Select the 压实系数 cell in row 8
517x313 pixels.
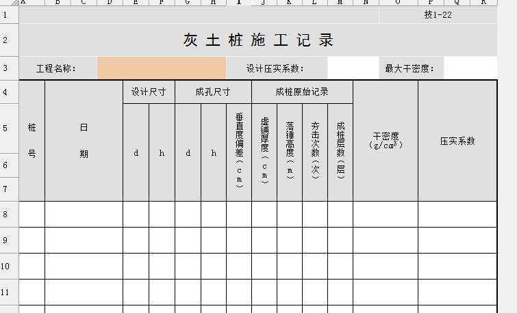point(457,215)
